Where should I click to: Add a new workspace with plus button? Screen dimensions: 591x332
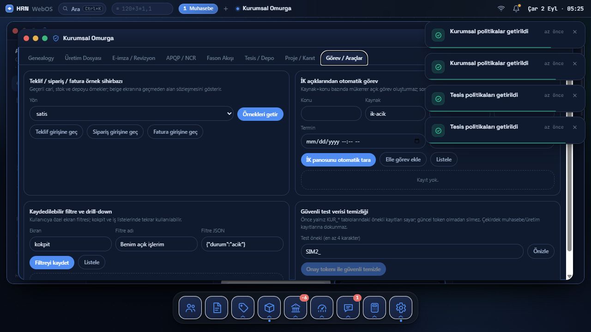[226, 8]
